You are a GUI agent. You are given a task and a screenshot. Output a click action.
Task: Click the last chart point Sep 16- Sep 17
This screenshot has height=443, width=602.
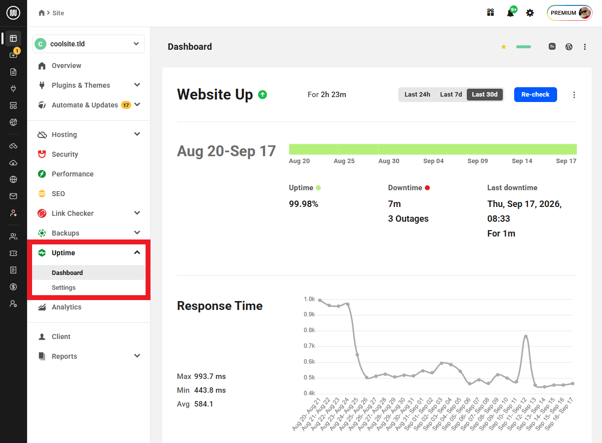(x=572, y=383)
